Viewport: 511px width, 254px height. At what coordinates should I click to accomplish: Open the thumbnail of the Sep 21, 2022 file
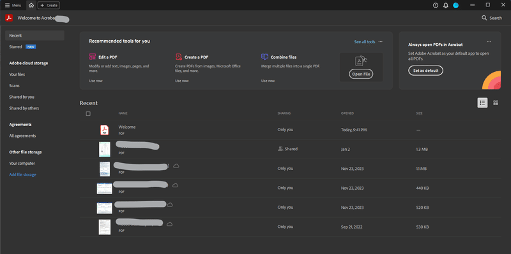coord(105,227)
